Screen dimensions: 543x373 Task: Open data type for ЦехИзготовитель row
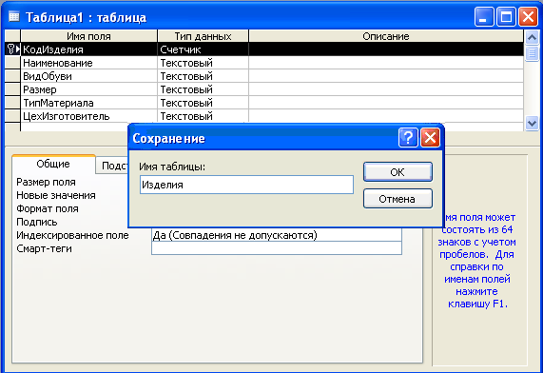pyautogui.click(x=203, y=116)
